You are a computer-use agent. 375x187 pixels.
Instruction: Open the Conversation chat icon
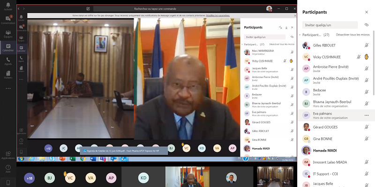point(8,20)
